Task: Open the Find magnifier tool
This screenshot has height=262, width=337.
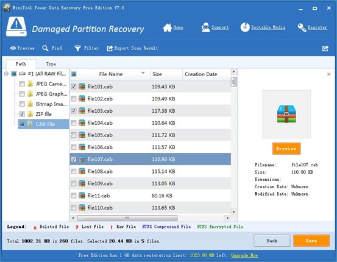Action: [x=45, y=48]
